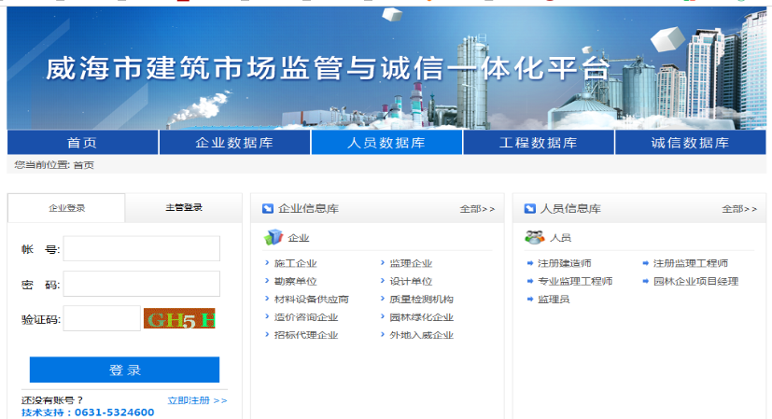The image size is (772, 419).
Task: Click the captcha image to refresh
Action: 179,319
